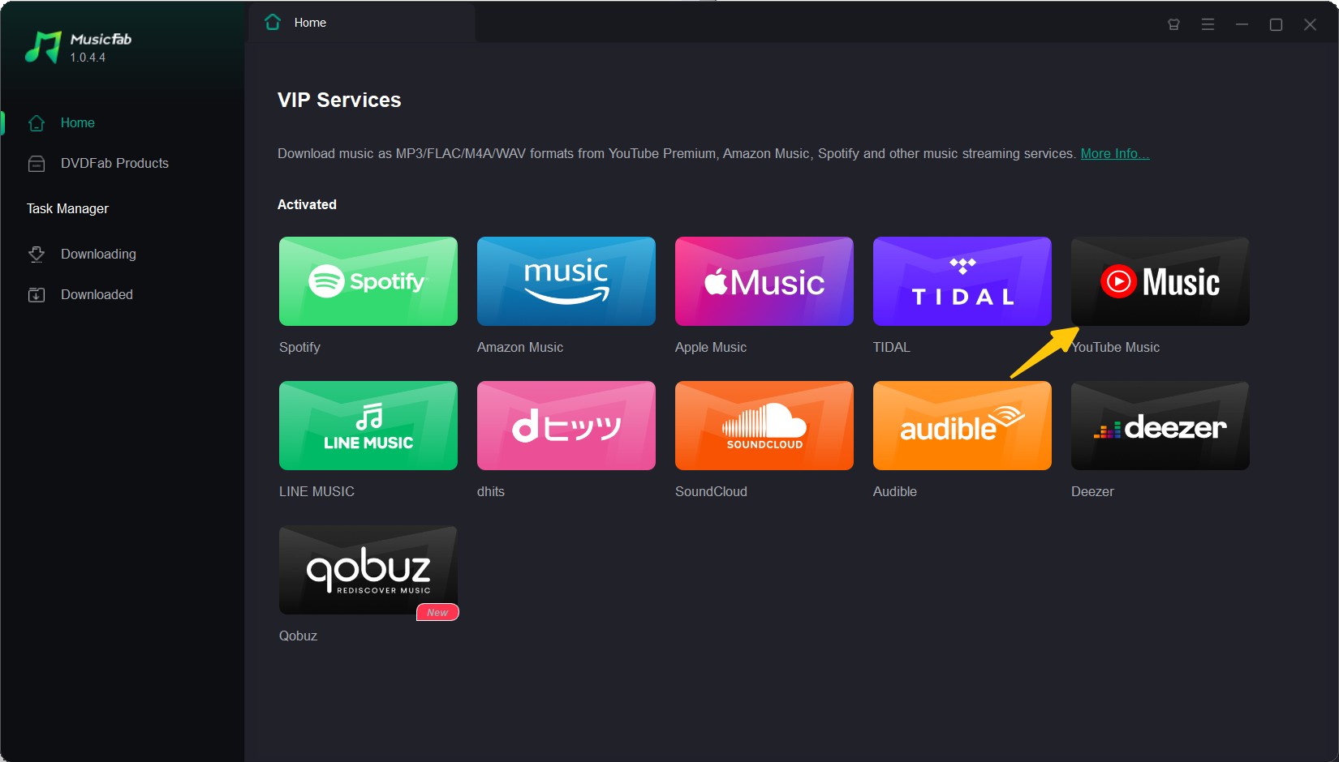Open the SoundCloud service tile
Viewport: 1339px width, 762px height.
click(x=764, y=426)
